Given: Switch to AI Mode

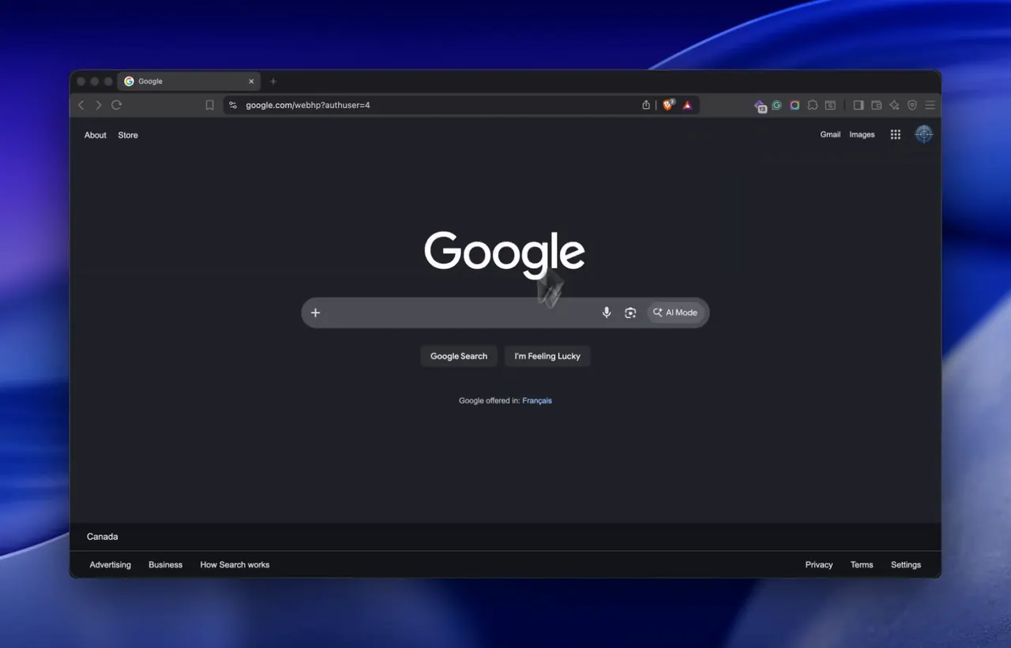Looking at the screenshot, I should [675, 313].
